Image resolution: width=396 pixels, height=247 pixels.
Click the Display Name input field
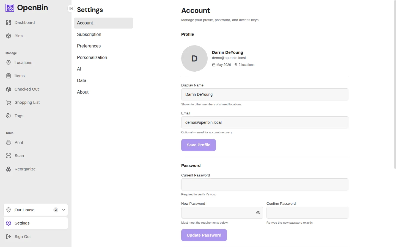click(265, 94)
